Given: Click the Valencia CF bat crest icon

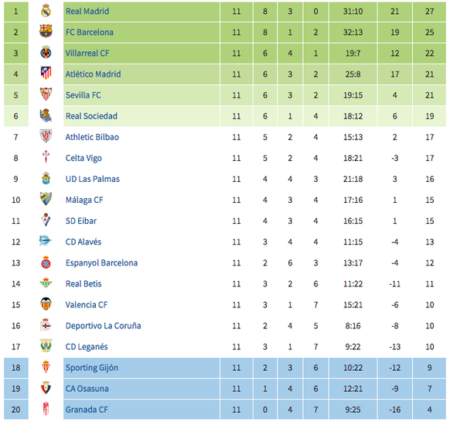Looking at the screenshot, I should point(46,304).
